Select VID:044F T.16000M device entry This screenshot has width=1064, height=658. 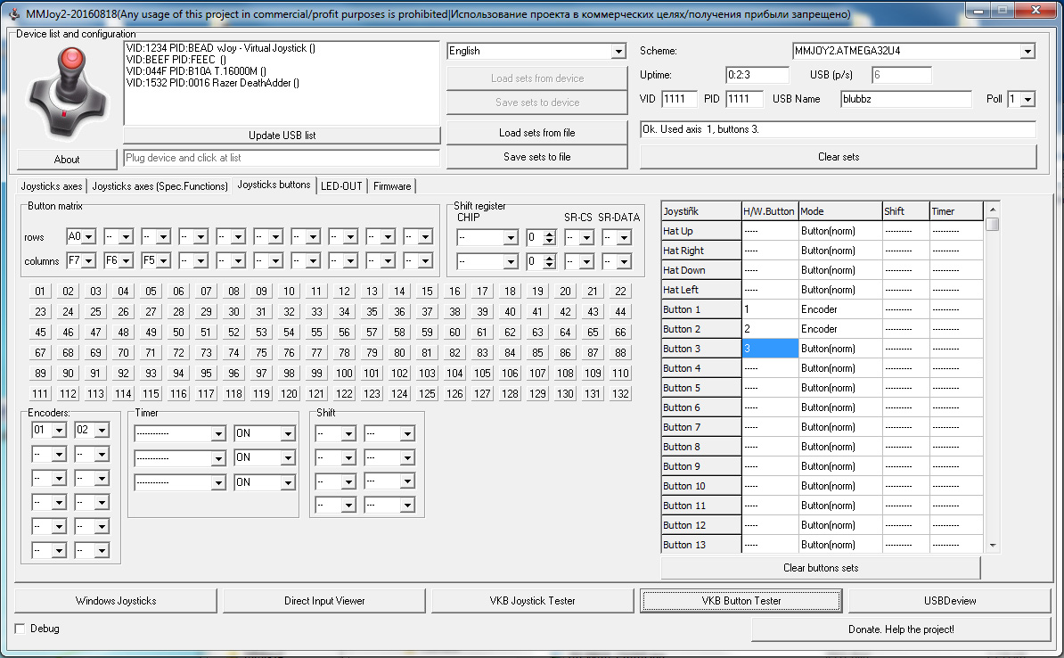tap(196, 71)
